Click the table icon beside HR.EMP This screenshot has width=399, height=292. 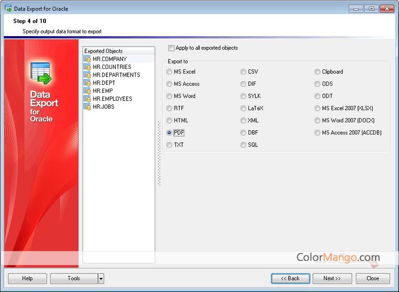point(87,91)
